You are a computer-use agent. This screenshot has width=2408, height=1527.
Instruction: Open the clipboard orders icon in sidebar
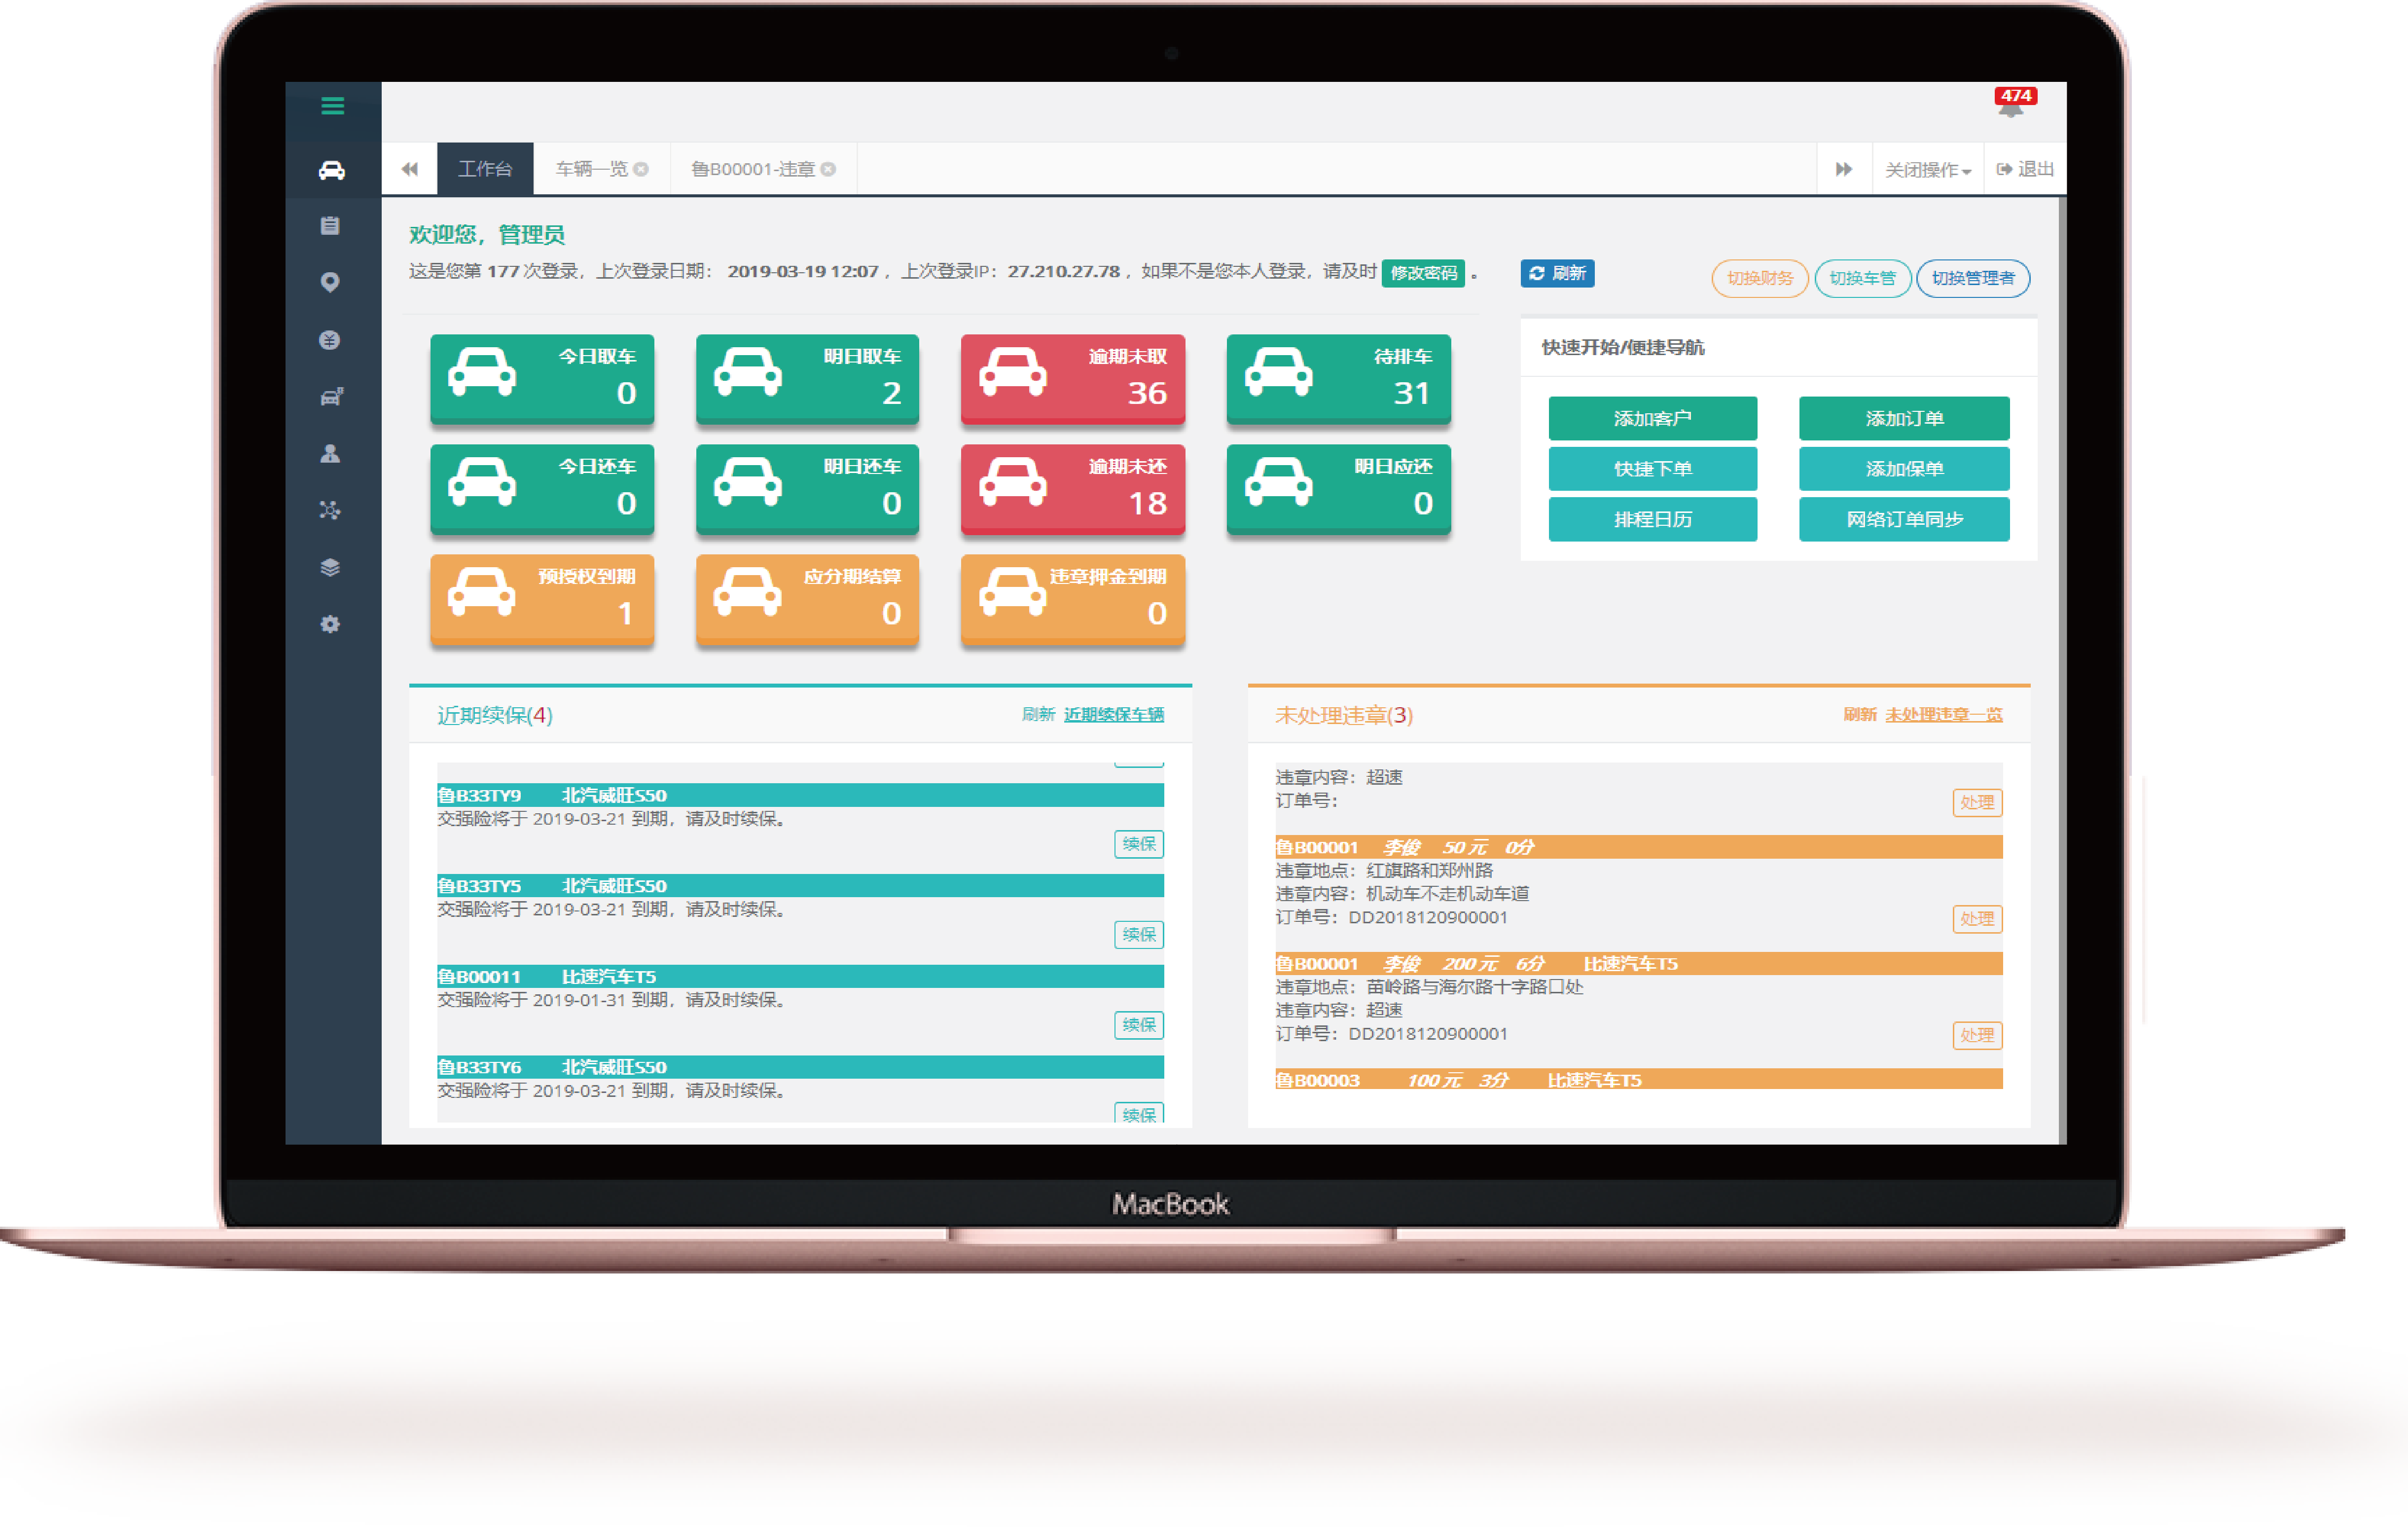pyautogui.click(x=330, y=226)
